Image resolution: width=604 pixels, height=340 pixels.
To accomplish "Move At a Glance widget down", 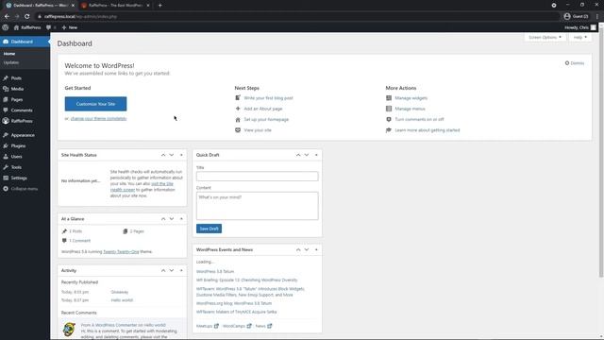I will [x=172, y=219].
